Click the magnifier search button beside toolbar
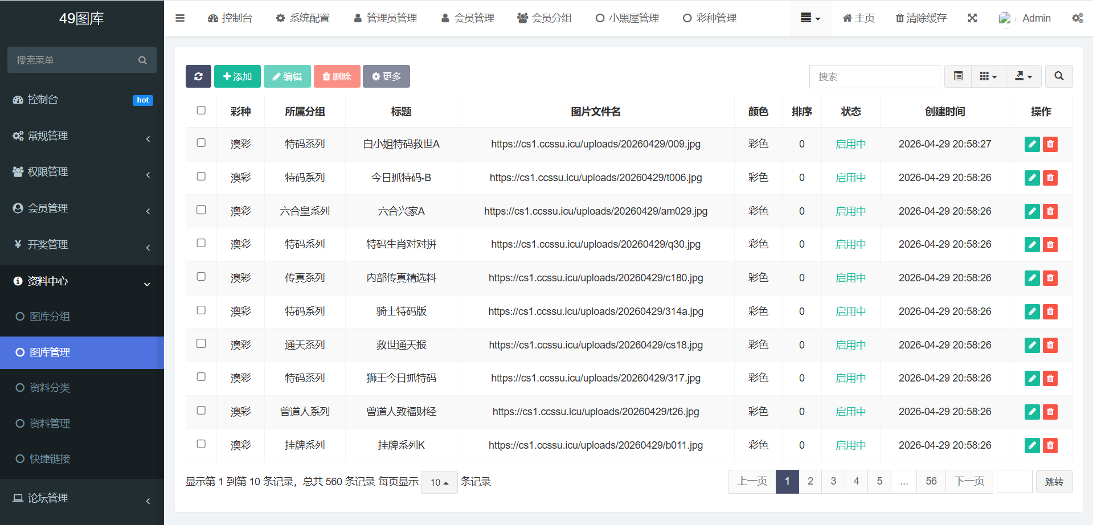This screenshot has height=525, width=1093. [1059, 76]
